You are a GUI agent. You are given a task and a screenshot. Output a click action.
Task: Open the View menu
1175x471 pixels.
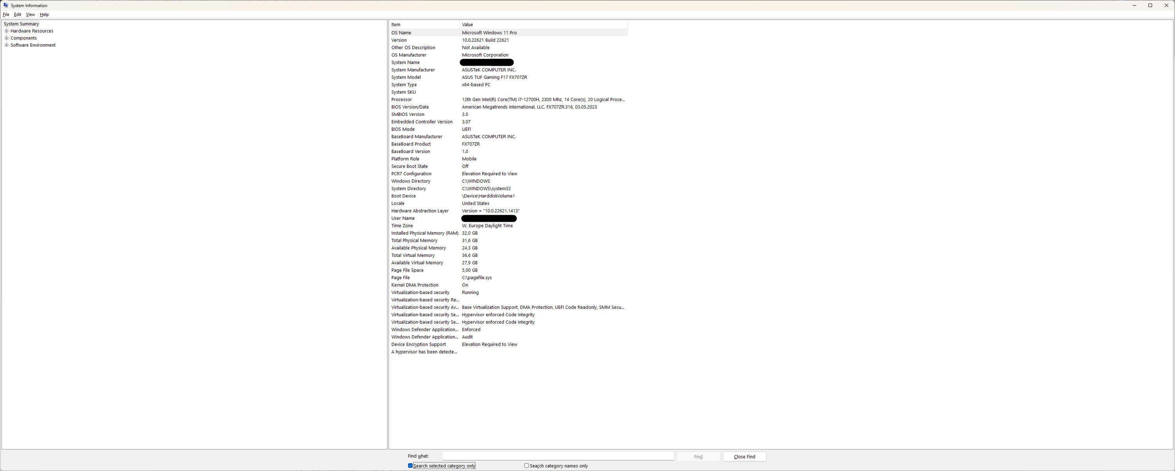pos(31,14)
